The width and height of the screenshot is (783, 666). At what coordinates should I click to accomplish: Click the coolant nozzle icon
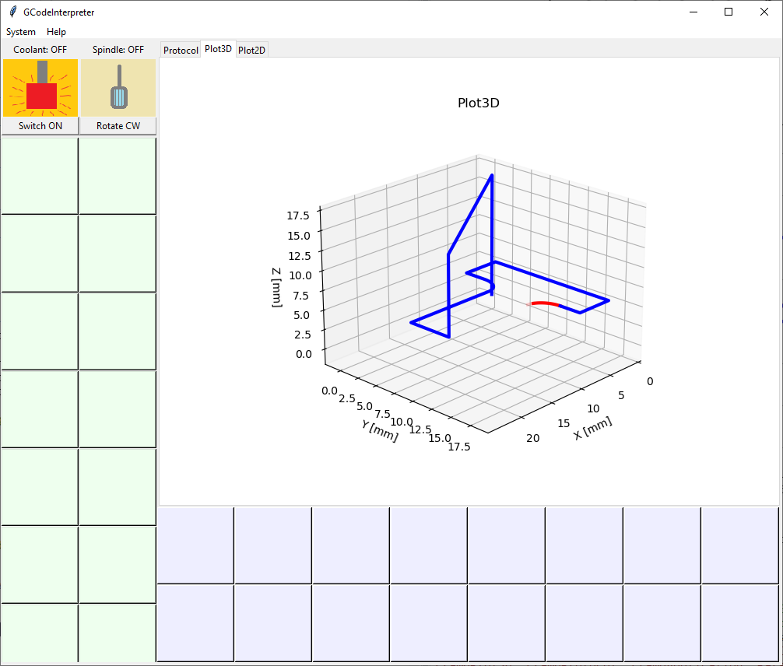point(40,87)
